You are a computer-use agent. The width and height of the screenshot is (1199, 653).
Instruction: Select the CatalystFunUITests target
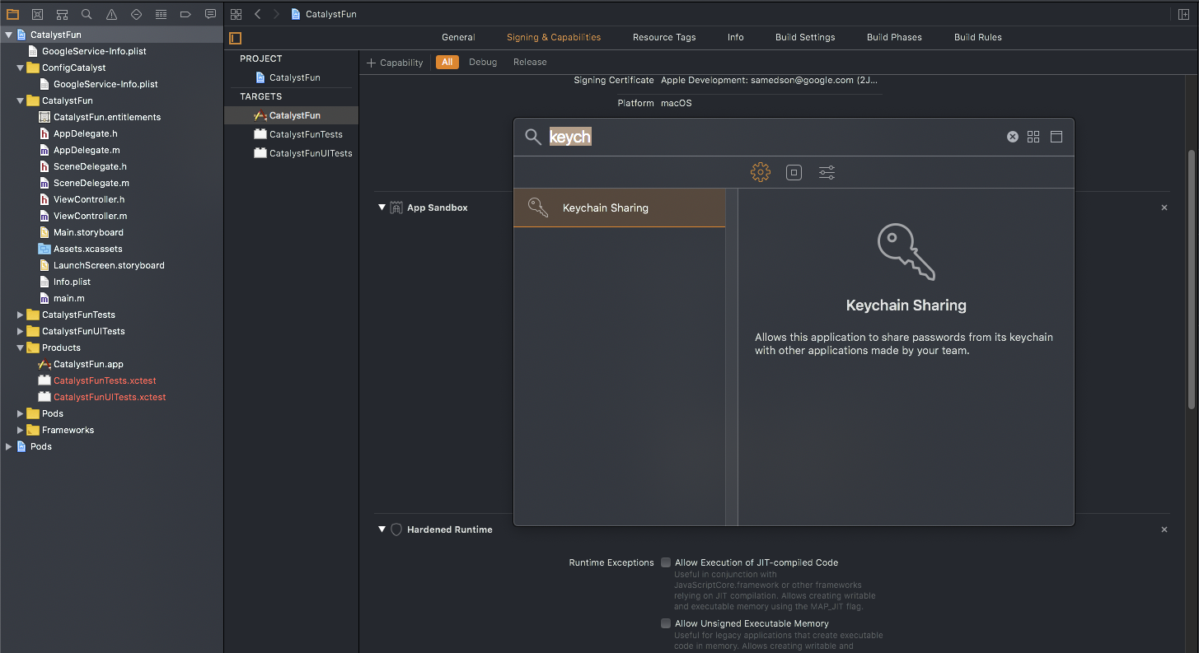coord(302,153)
